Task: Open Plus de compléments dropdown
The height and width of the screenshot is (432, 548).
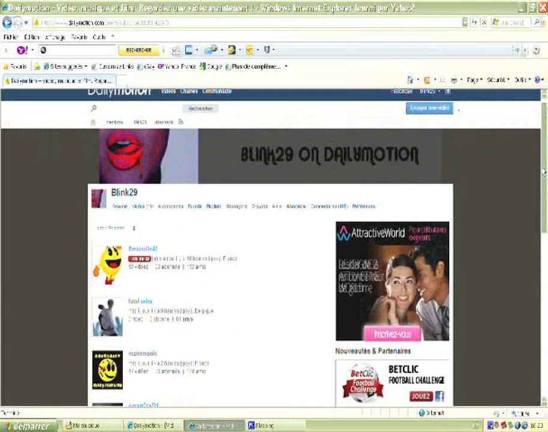Action: coord(256,67)
